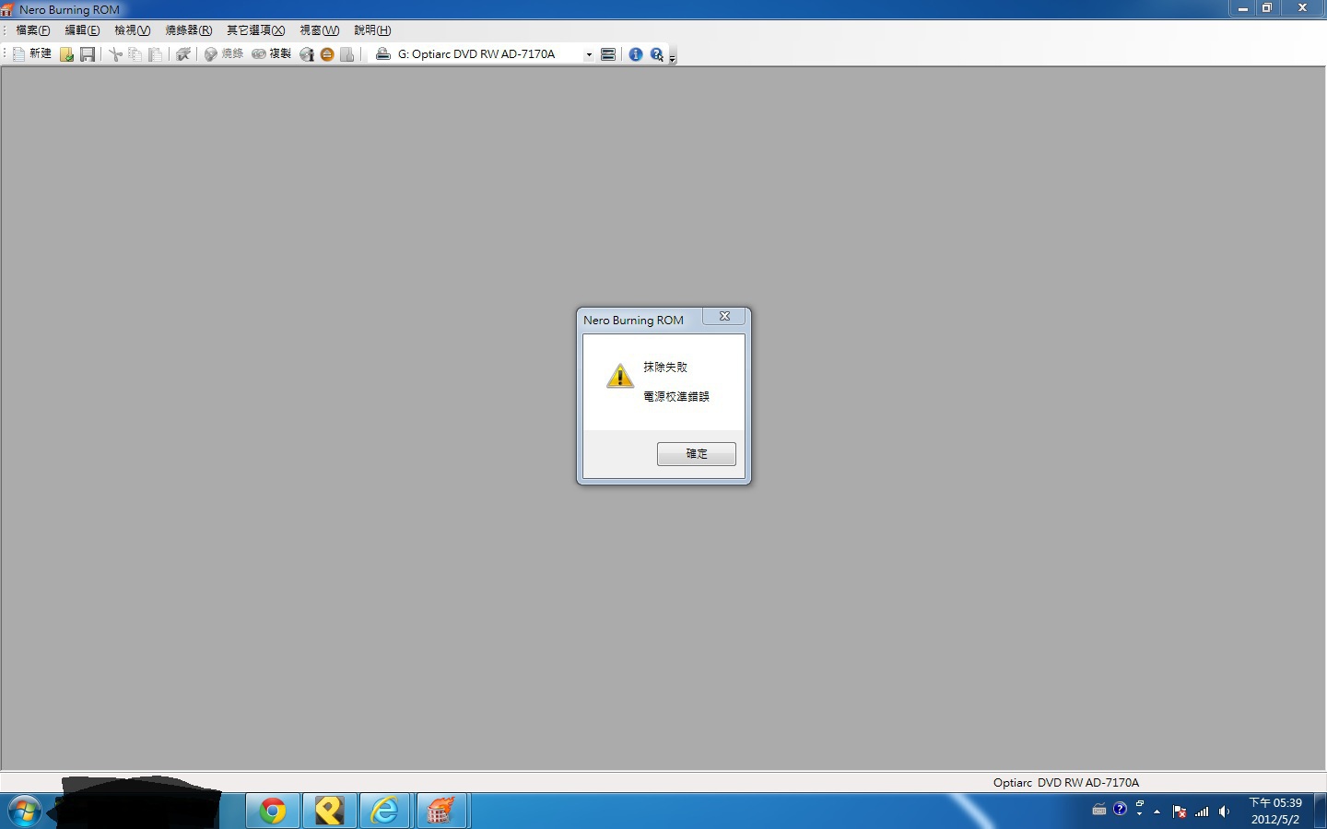1327x829 pixels.
Task: Open the 檢視(V) menu
Action: (x=132, y=30)
